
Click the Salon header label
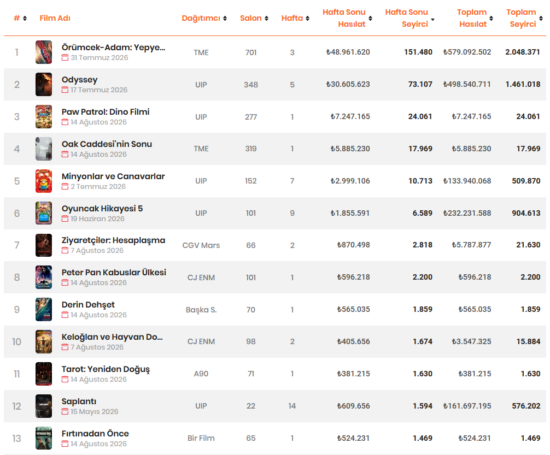point(251,18)
